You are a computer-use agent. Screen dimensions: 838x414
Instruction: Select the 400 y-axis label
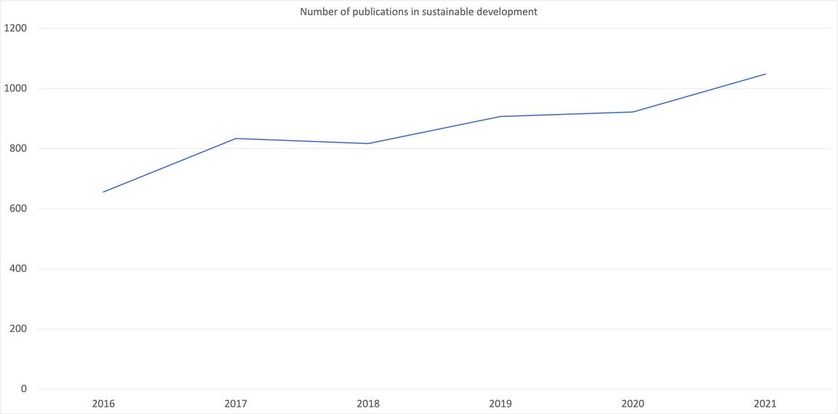point(17,269)
